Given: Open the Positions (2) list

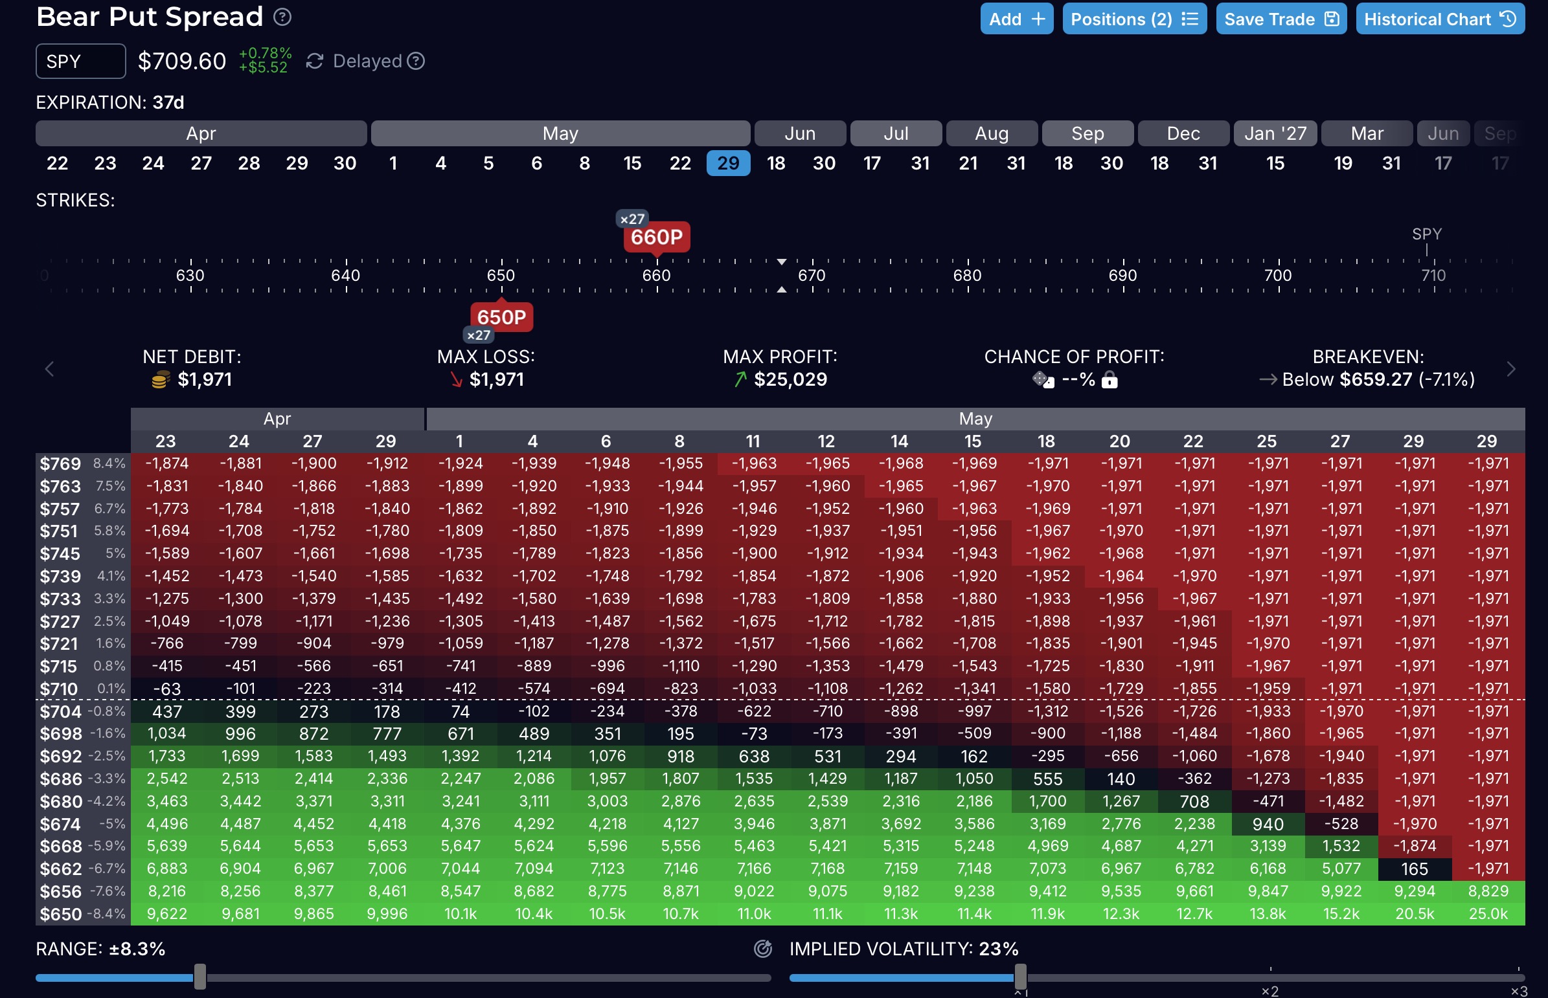Looking at the screenshot, I should (x=1133, y=19).
